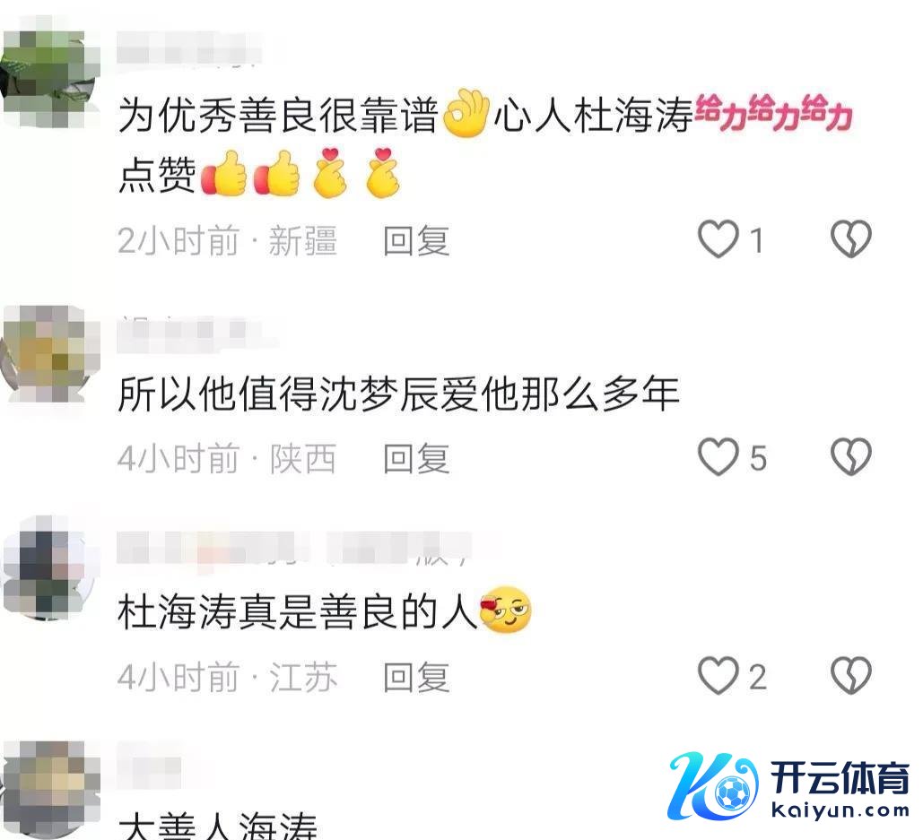923x840 pixels.
Task: Open the Shaanxi commenter's avatar
Action: [50, 351]
